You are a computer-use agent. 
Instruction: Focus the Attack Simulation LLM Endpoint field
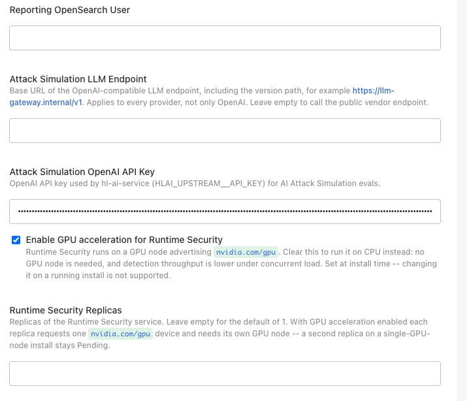coord(225,131)
